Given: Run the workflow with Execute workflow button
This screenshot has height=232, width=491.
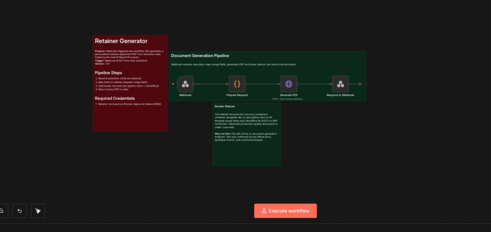Looking at the screenshot, I should tap(285, 210).
